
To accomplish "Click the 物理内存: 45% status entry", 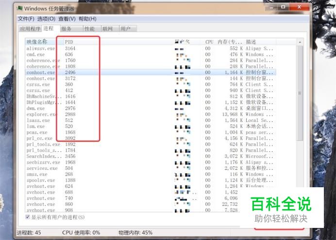I will (x=135, y=233).
